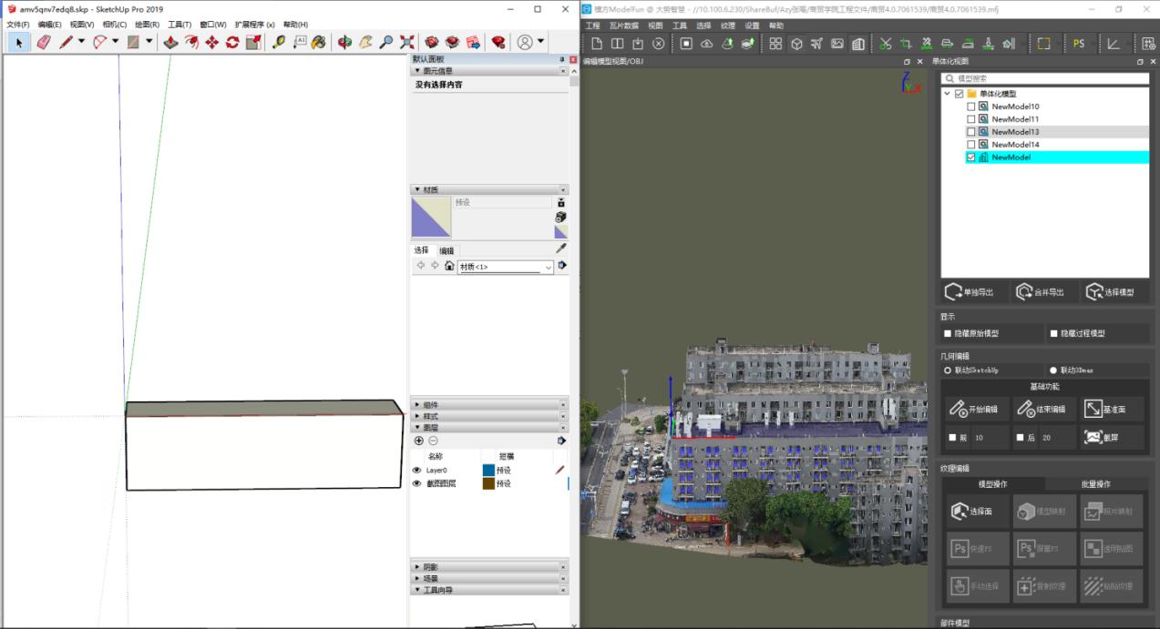This screenshot has width=1160, height=629.
Task: Click the PS icon in ModelFun toolbar
Action: click(x=1079, y=43)
